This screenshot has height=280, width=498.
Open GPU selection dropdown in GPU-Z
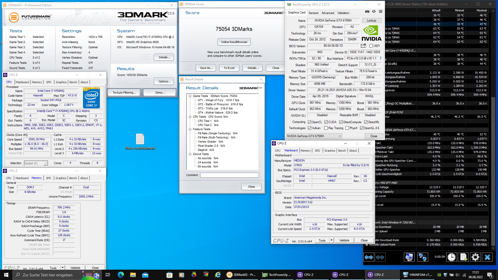point(314,136)
